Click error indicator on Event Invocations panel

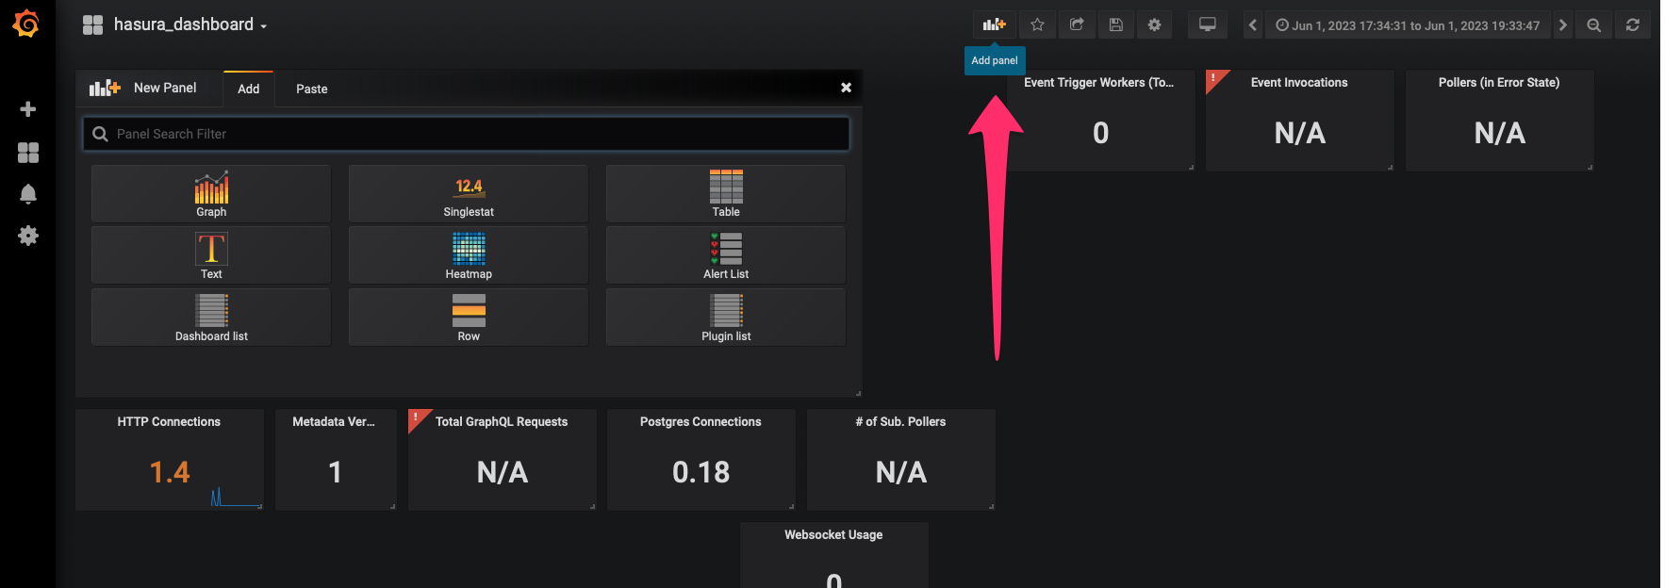click(x=1214, y=78)
